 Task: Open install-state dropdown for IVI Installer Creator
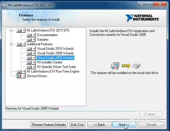31,62
